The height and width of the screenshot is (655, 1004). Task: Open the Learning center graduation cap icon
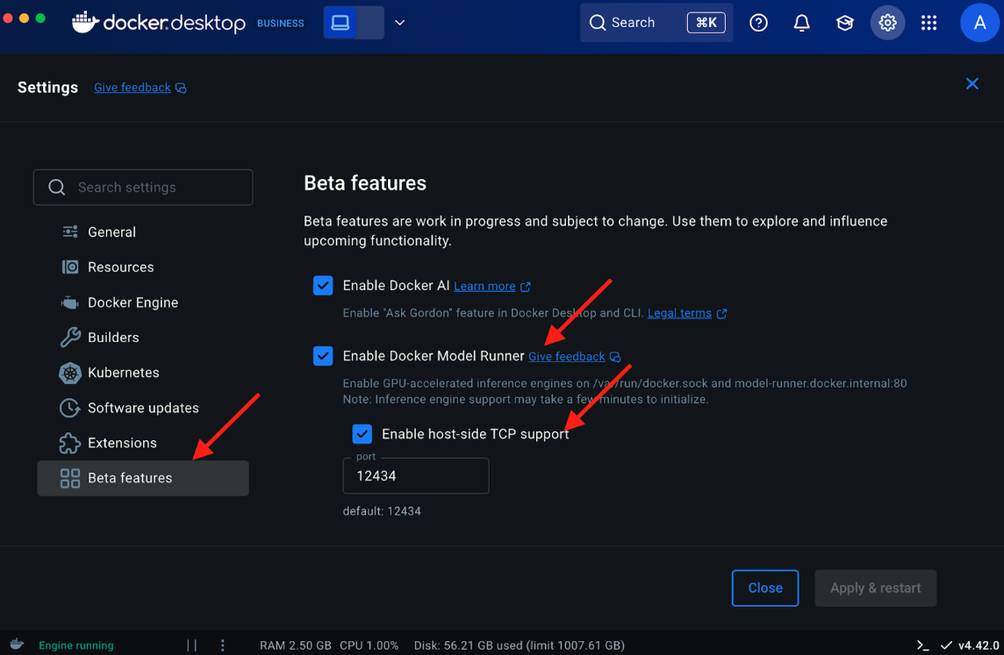[x=844, y=23]
